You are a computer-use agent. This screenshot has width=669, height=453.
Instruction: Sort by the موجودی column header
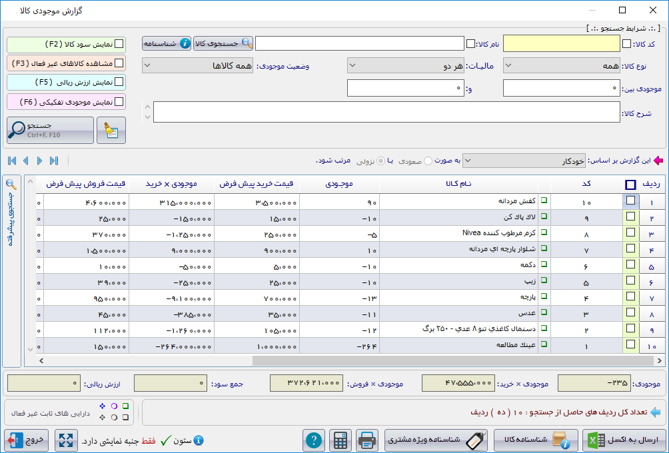tap(339, 184)
